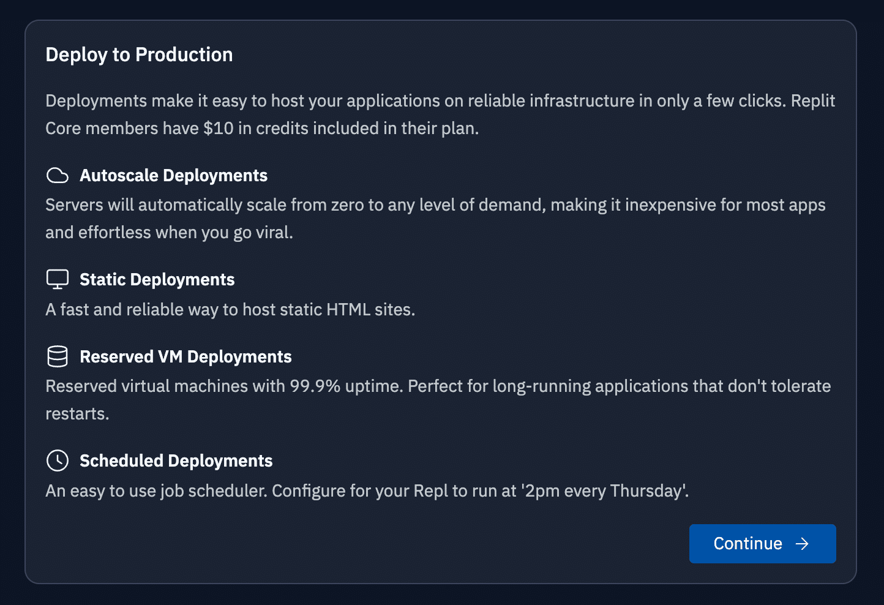Click the clock icon beside Scheduled Deployments

(x=58, y=460)
